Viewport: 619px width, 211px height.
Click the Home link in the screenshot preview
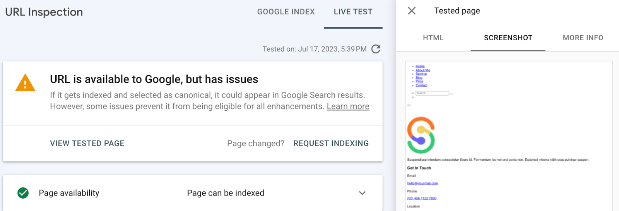(x=420, y=67)
